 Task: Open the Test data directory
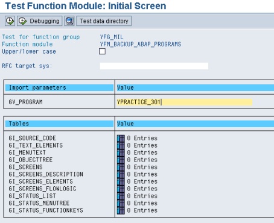tap(104, 21)
